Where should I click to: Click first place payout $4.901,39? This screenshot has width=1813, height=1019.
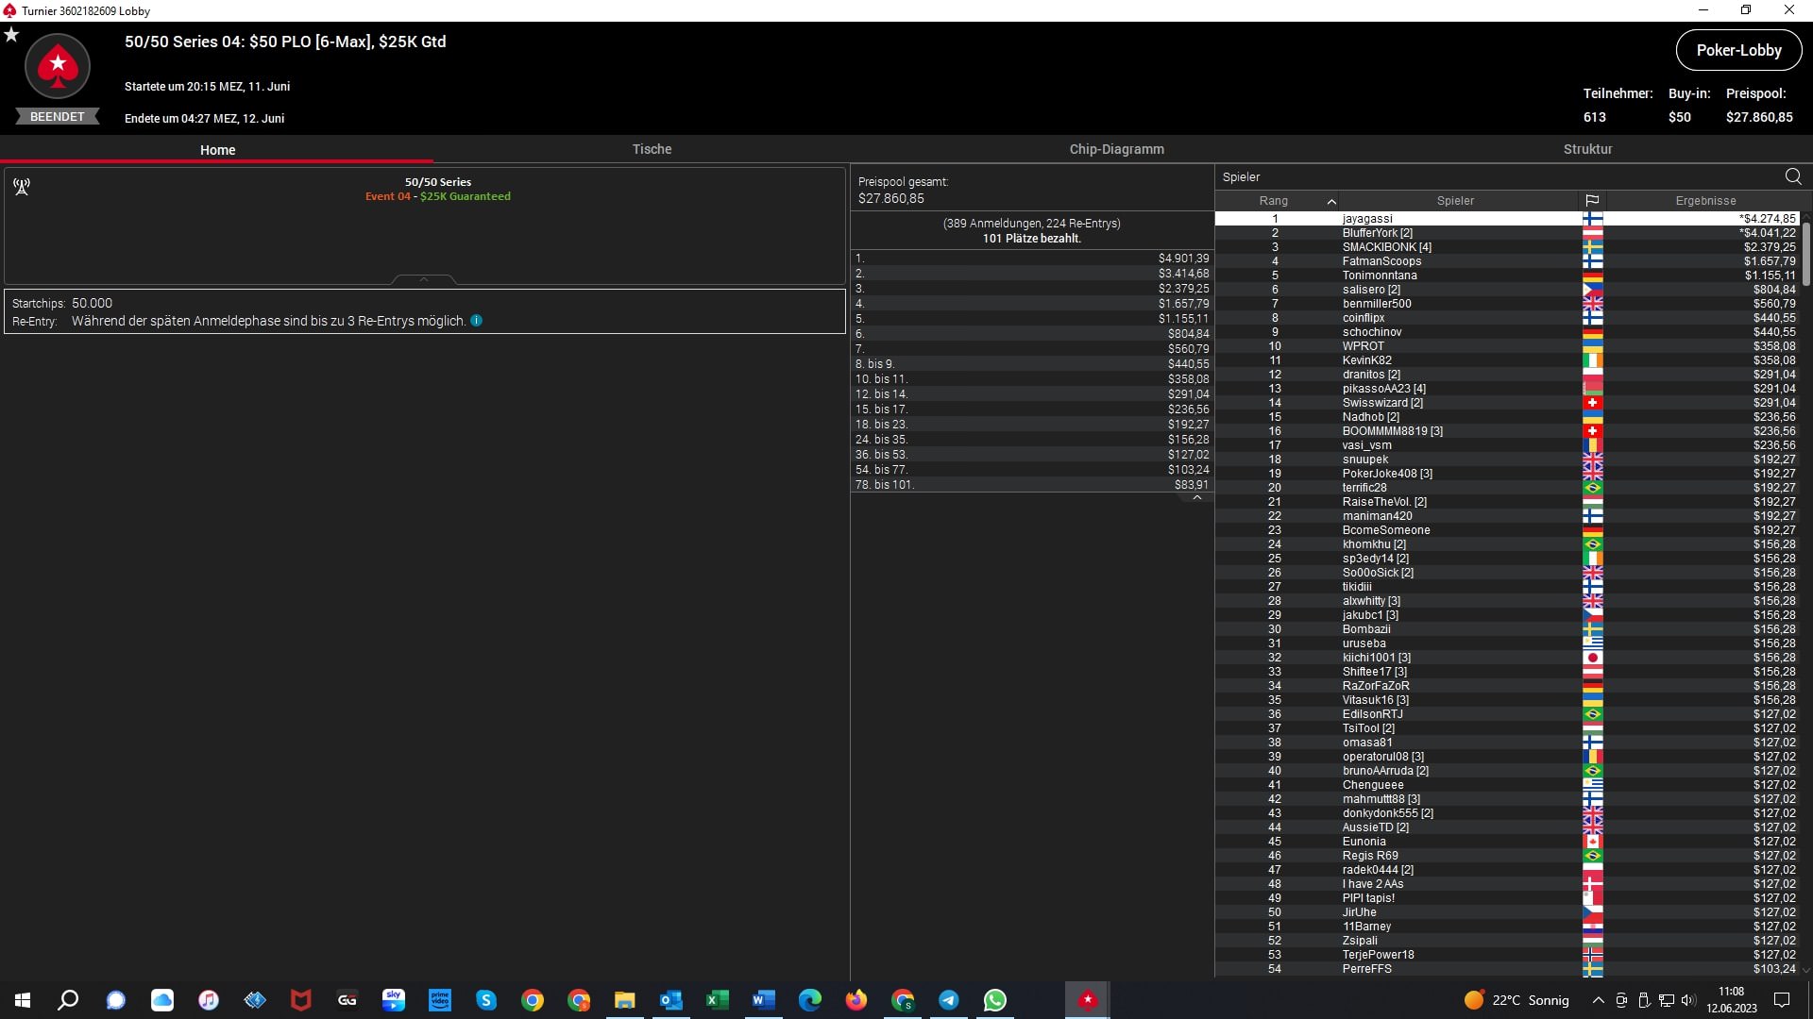point(1183,259)
